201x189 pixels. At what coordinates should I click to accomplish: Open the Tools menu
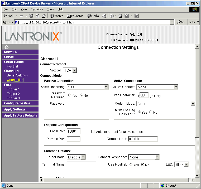click(50, 9)
